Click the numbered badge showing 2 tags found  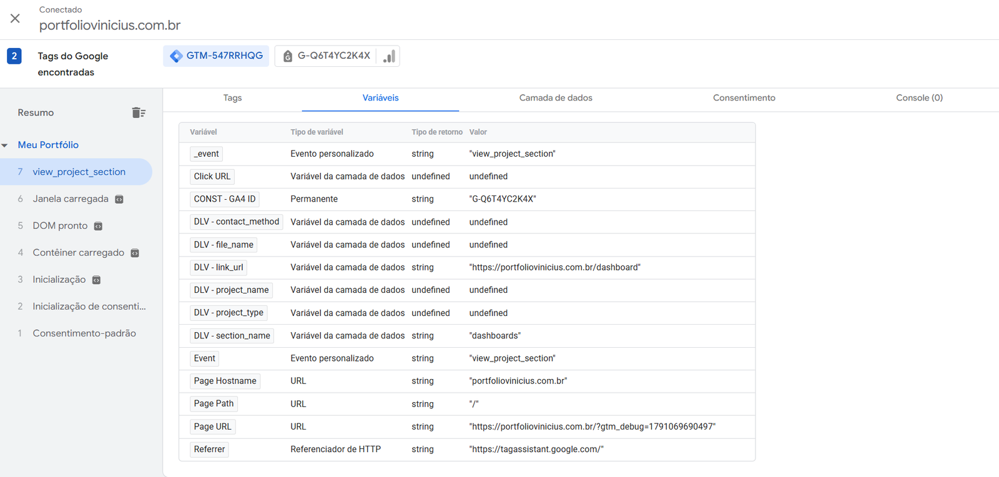coord(14,56)
